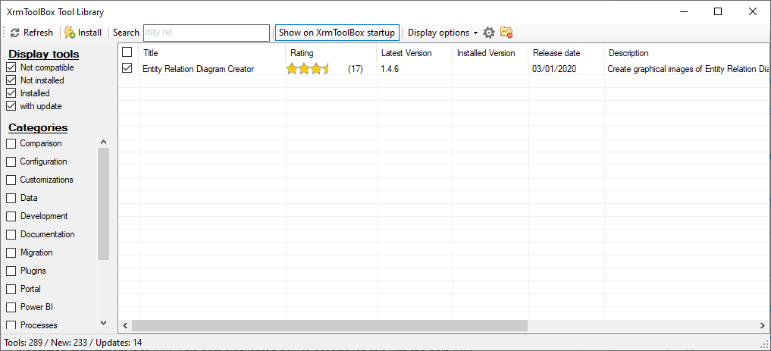771x351 pixels.
Task: Select the Power BI category checkbox
Action: pos(11,307)
